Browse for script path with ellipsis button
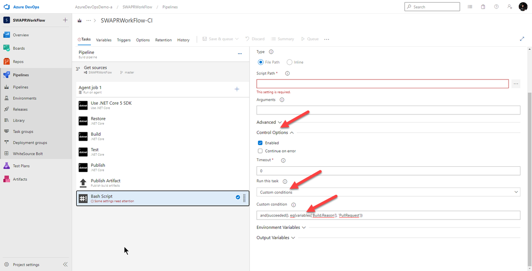Viewport: 532px width, 271px height. 516,83
